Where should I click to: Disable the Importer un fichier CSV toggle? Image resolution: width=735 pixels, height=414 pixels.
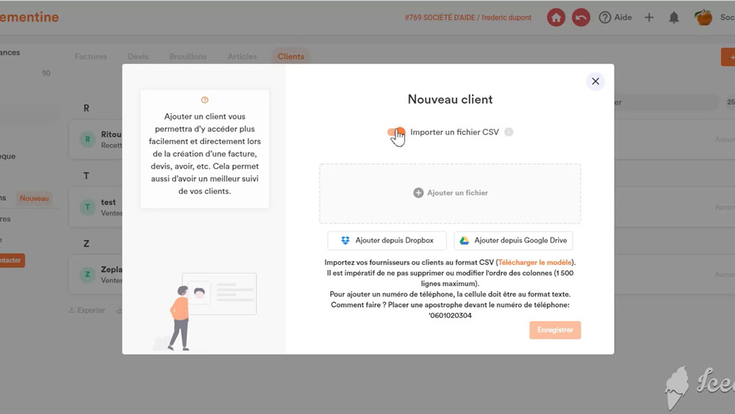point(396,132)
